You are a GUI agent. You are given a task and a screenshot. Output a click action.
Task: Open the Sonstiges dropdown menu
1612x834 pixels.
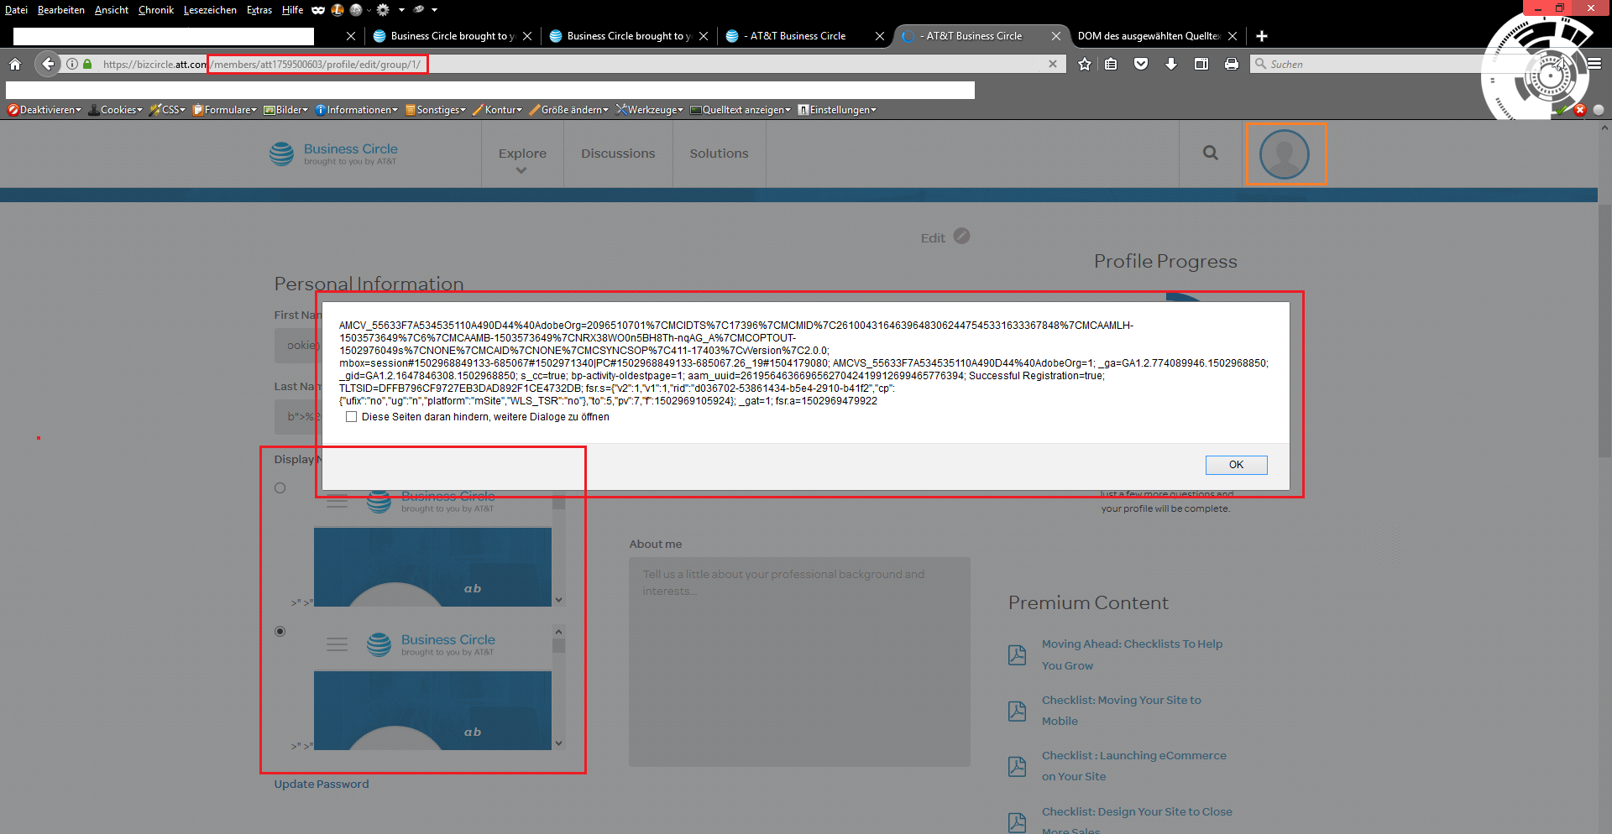point(436,110)
